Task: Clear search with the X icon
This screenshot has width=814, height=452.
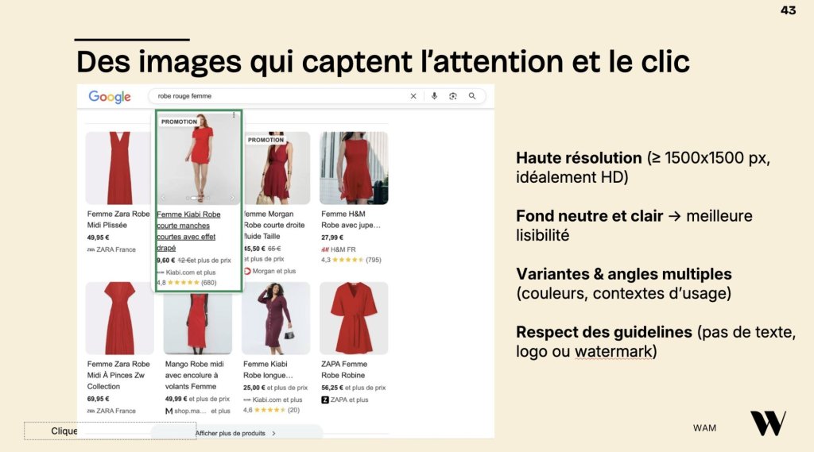Action: (413, 96)
